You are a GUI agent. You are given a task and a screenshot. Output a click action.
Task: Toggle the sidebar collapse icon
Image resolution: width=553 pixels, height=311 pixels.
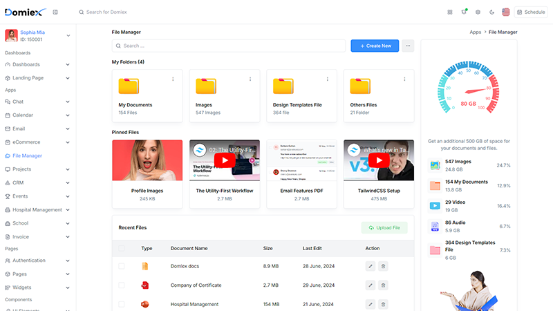tap(55, 12)
